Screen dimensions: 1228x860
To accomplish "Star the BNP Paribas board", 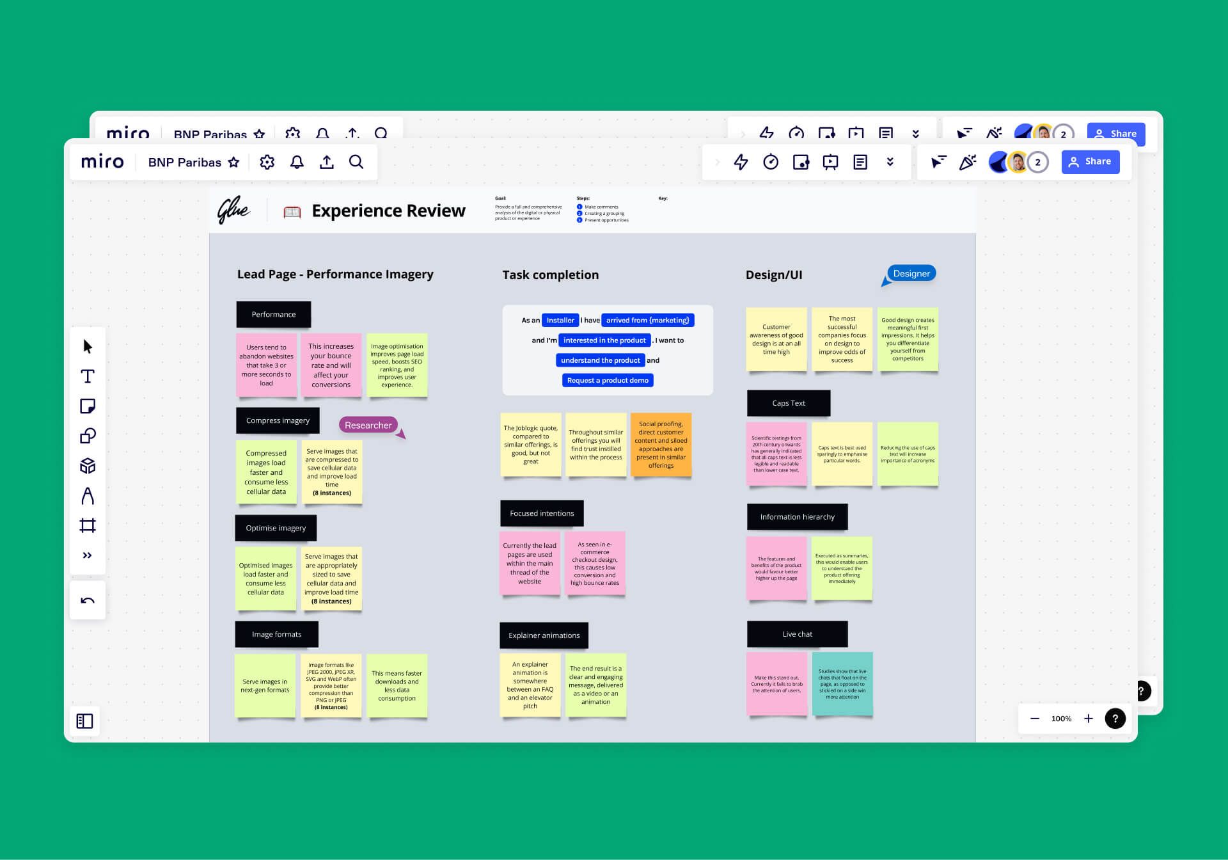I will (234, 162).
